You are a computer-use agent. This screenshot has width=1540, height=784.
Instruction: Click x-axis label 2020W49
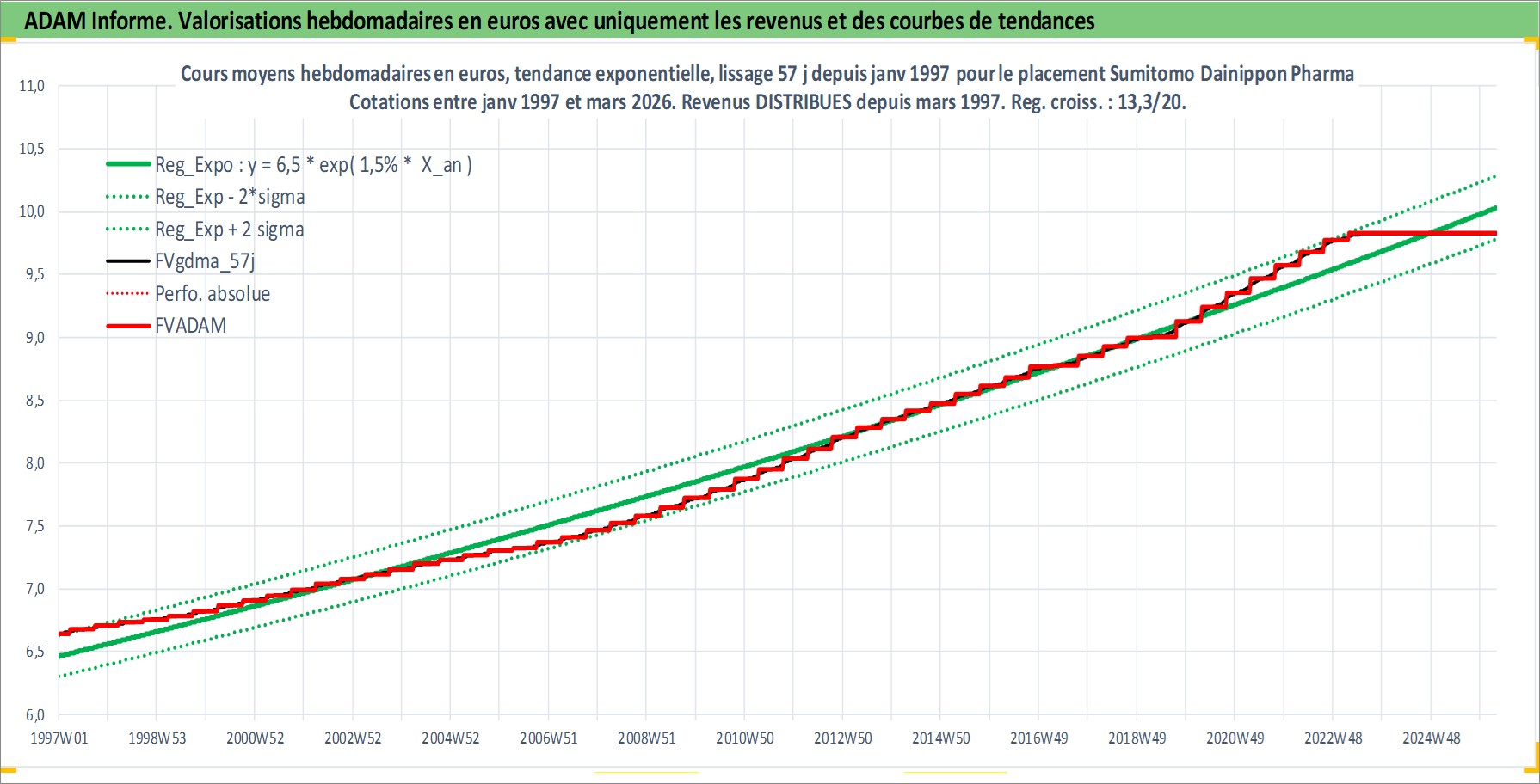pos(1235,738)
